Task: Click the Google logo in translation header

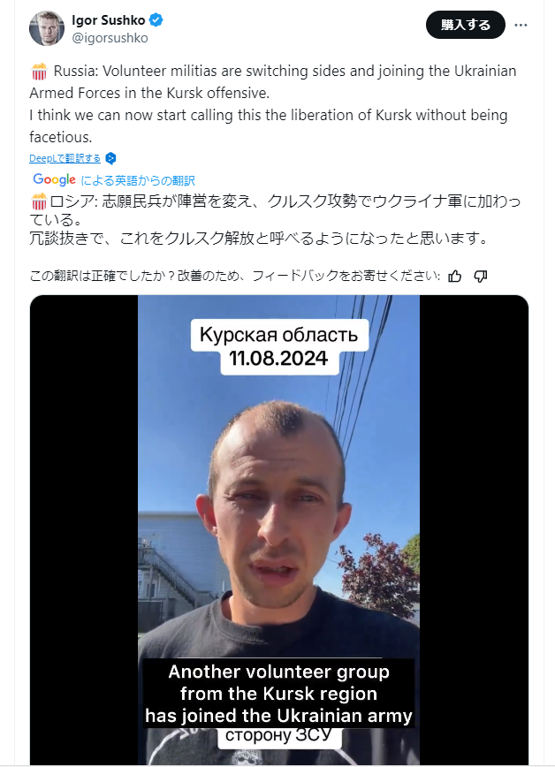Action: click(x=54, y=179)
